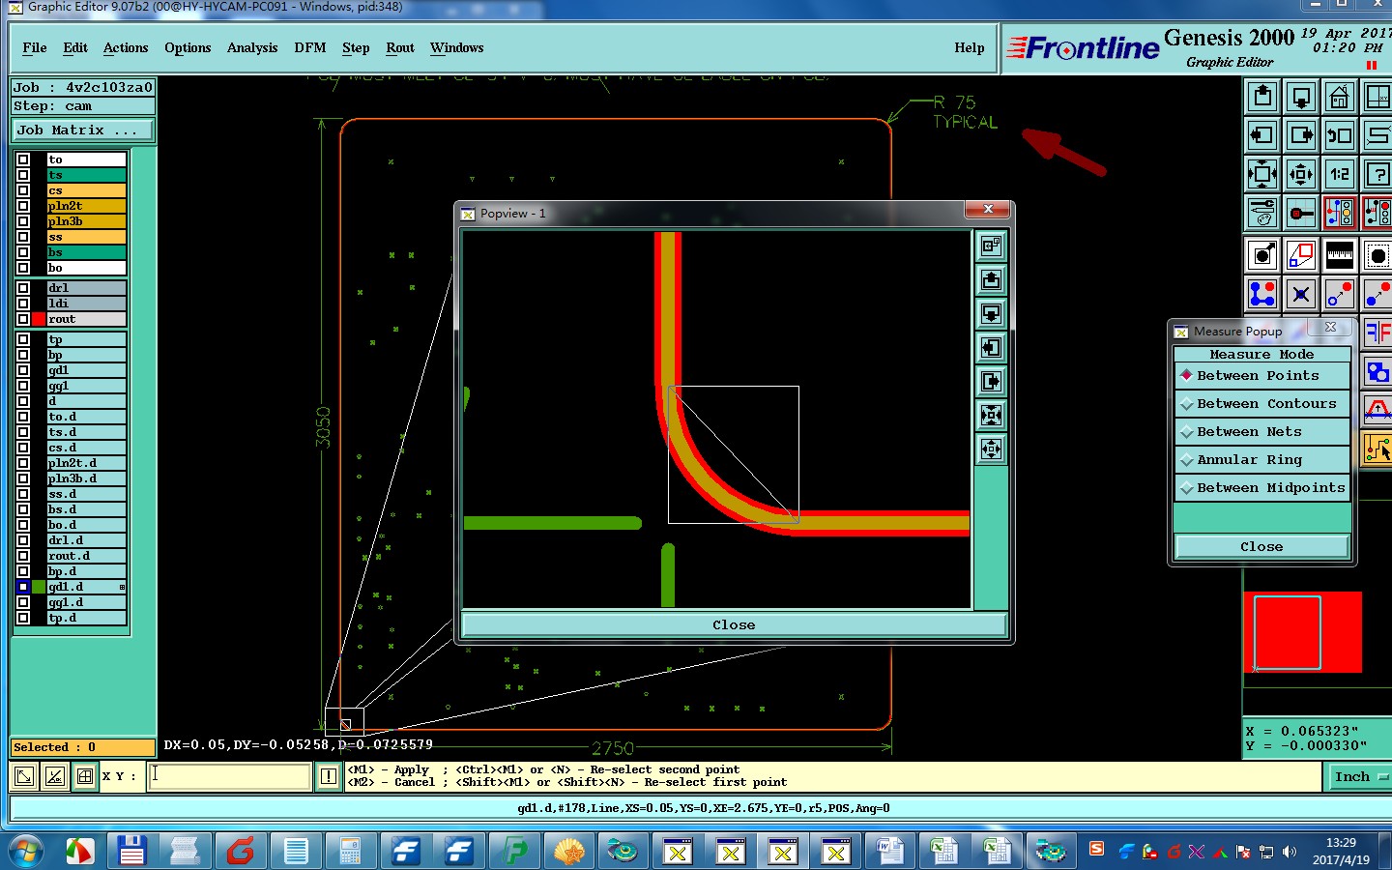The width and height of the screenshot is (1392, 870).
Task: Click the previous view undo-zoom icon
Action: pos(1340,135)
